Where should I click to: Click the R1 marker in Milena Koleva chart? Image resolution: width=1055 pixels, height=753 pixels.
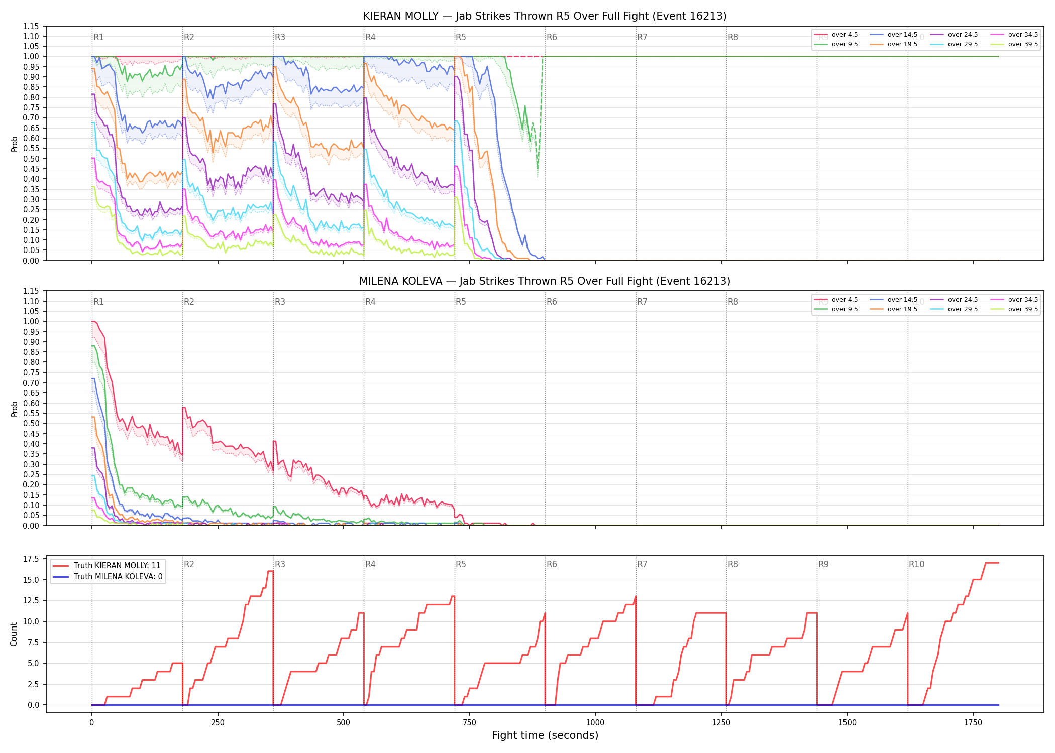[x=98, y=302]
